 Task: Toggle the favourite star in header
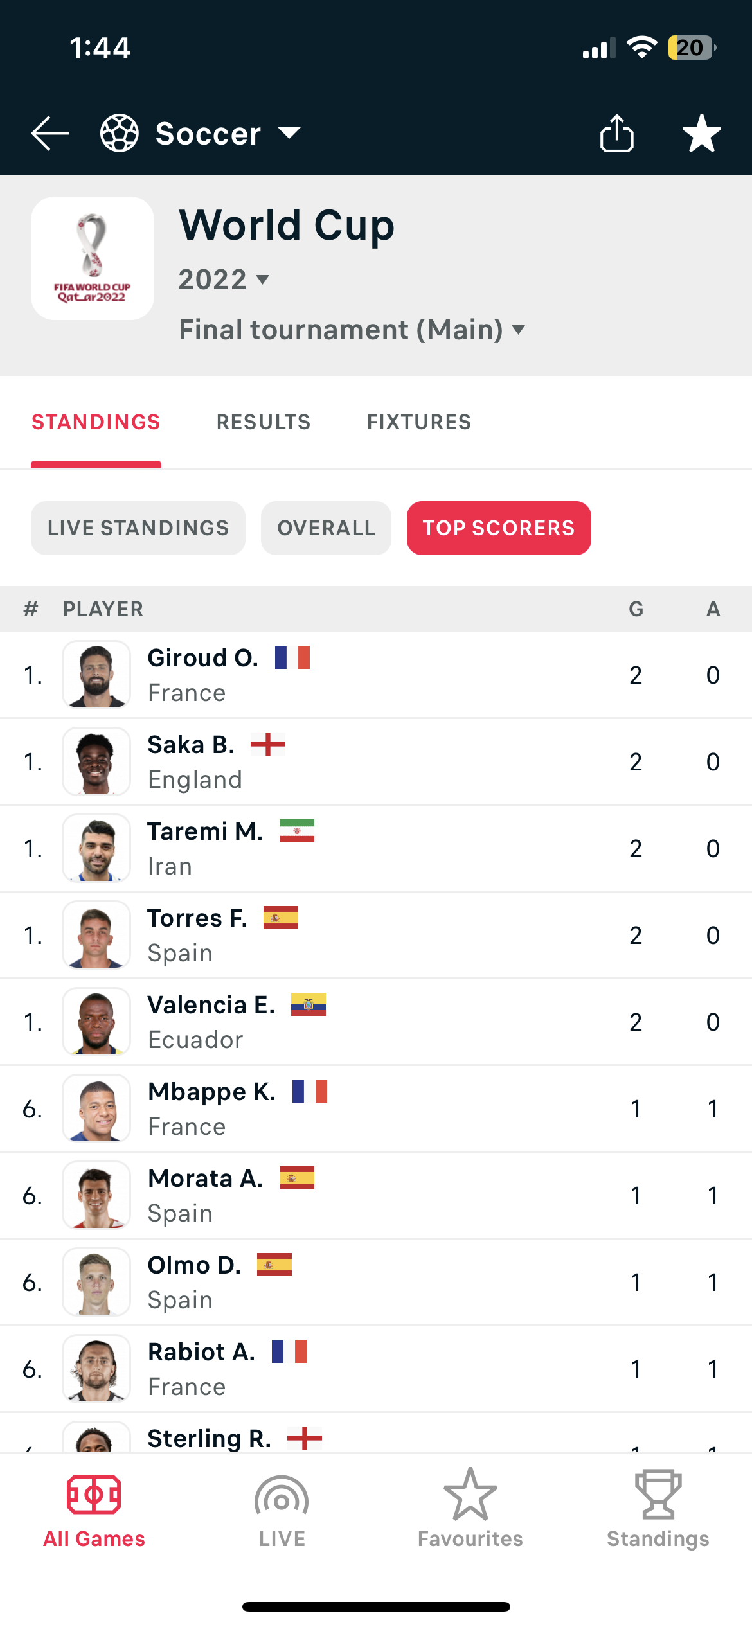pyautogui.click(x=701, y=133)
